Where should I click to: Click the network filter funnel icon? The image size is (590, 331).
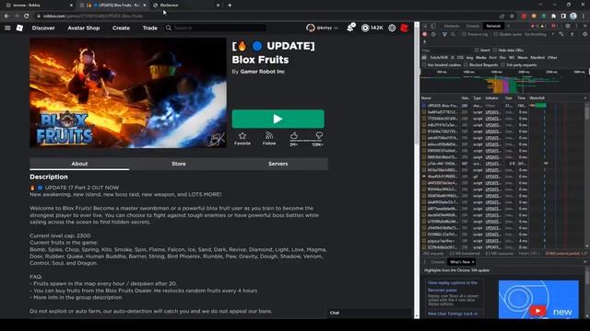pos(444,34)
